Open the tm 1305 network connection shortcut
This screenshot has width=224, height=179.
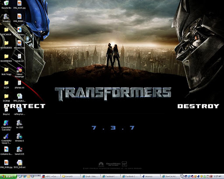[x=19, y=124]
